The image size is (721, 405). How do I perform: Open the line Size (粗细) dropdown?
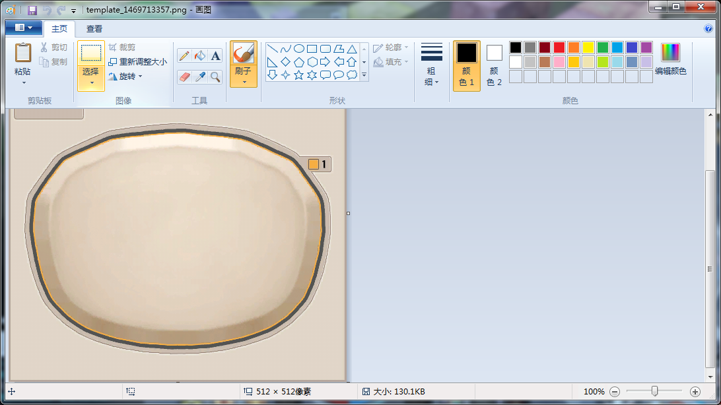click(431, 65)
